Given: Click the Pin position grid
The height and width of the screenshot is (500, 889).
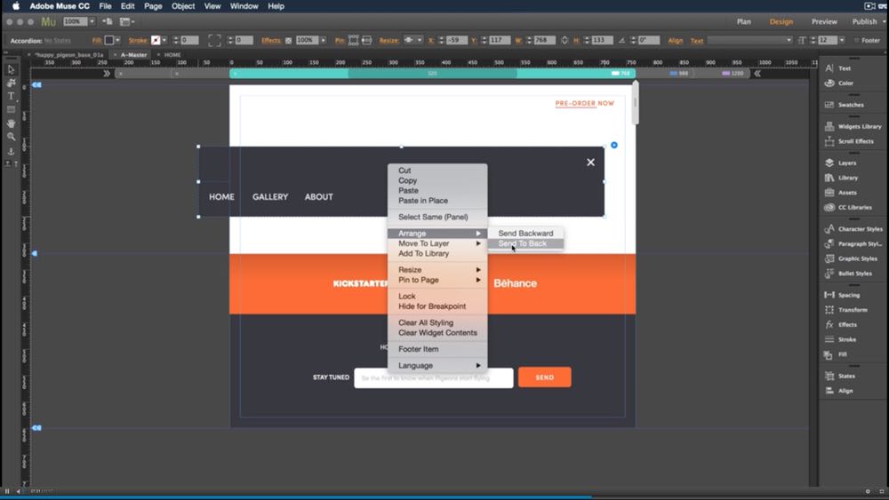Looking at the screenshot, I should coord(353,40).
